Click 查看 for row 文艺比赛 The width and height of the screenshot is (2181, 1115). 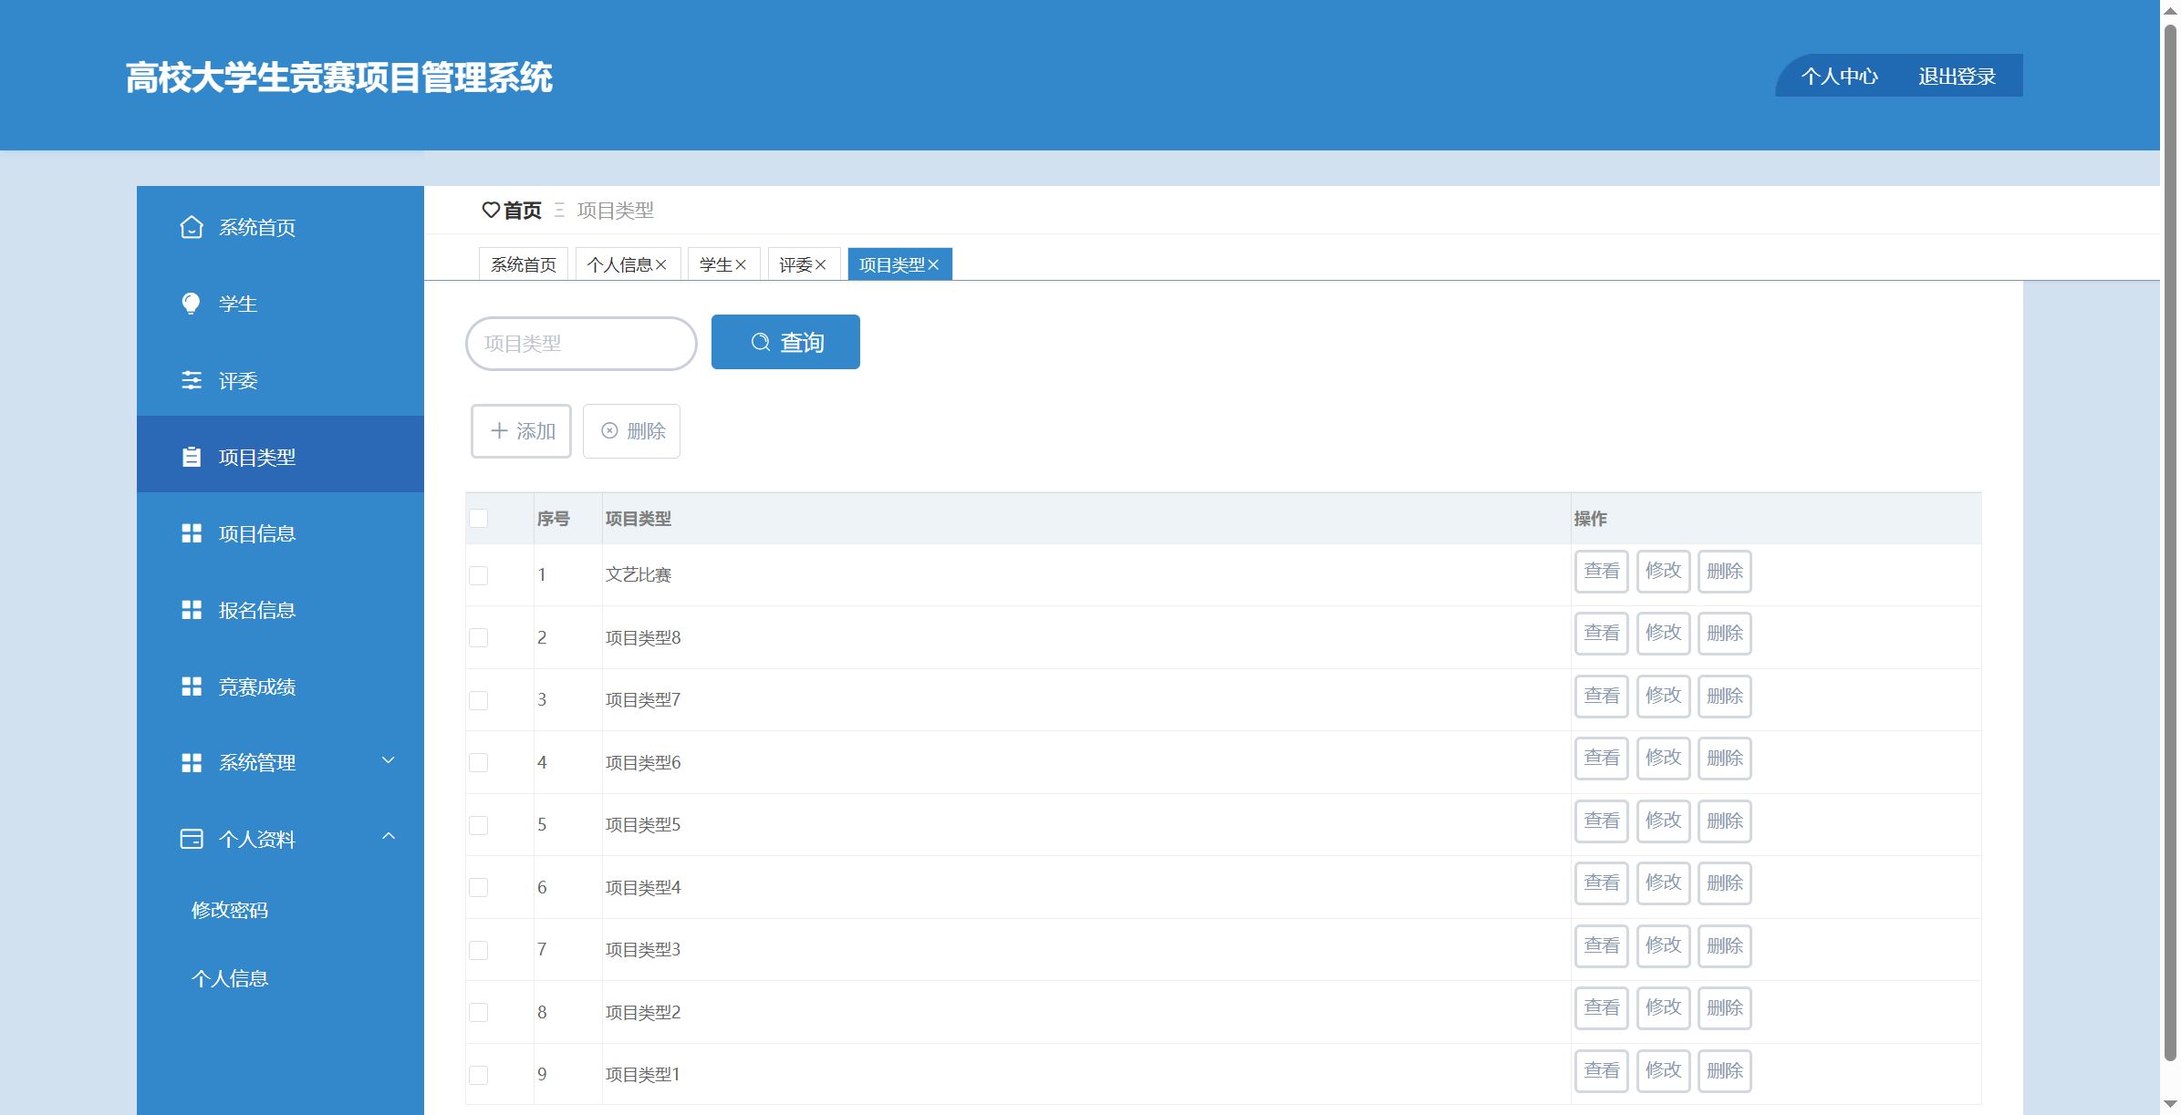1601,571
